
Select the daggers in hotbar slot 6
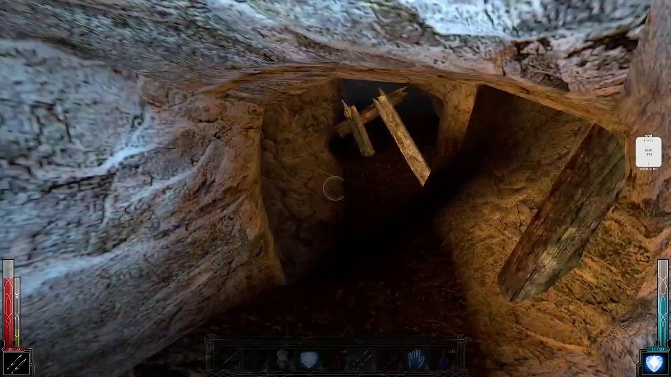pos(362,360)
